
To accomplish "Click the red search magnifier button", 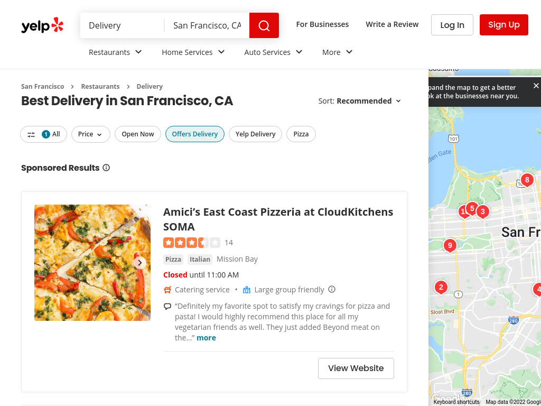I will click(x=264, y=25).
